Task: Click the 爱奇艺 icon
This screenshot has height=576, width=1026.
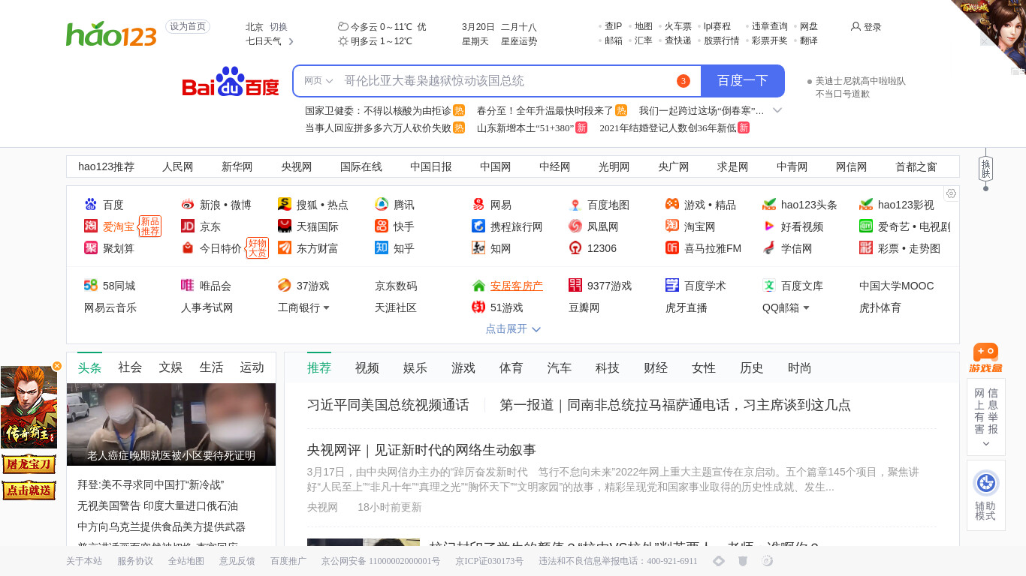Action: pyautogui.click(x=866, y=226)
